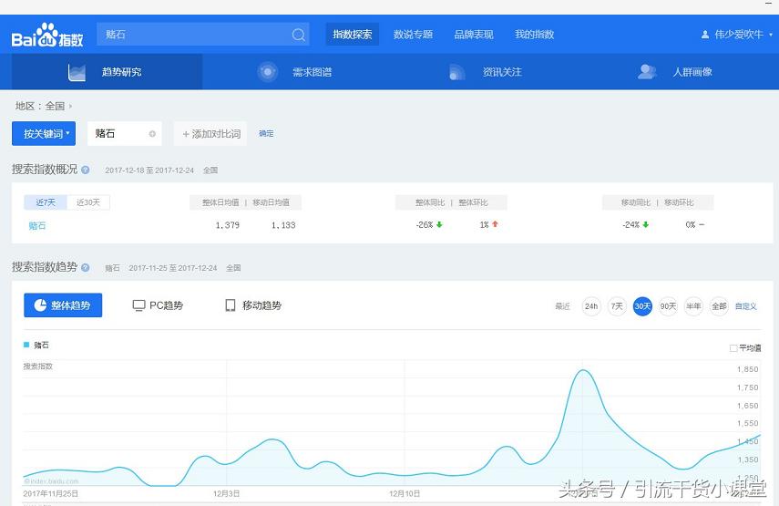Open the 指数探索 menu item
This screenshot has width=779, height=506.
(353, 35)
